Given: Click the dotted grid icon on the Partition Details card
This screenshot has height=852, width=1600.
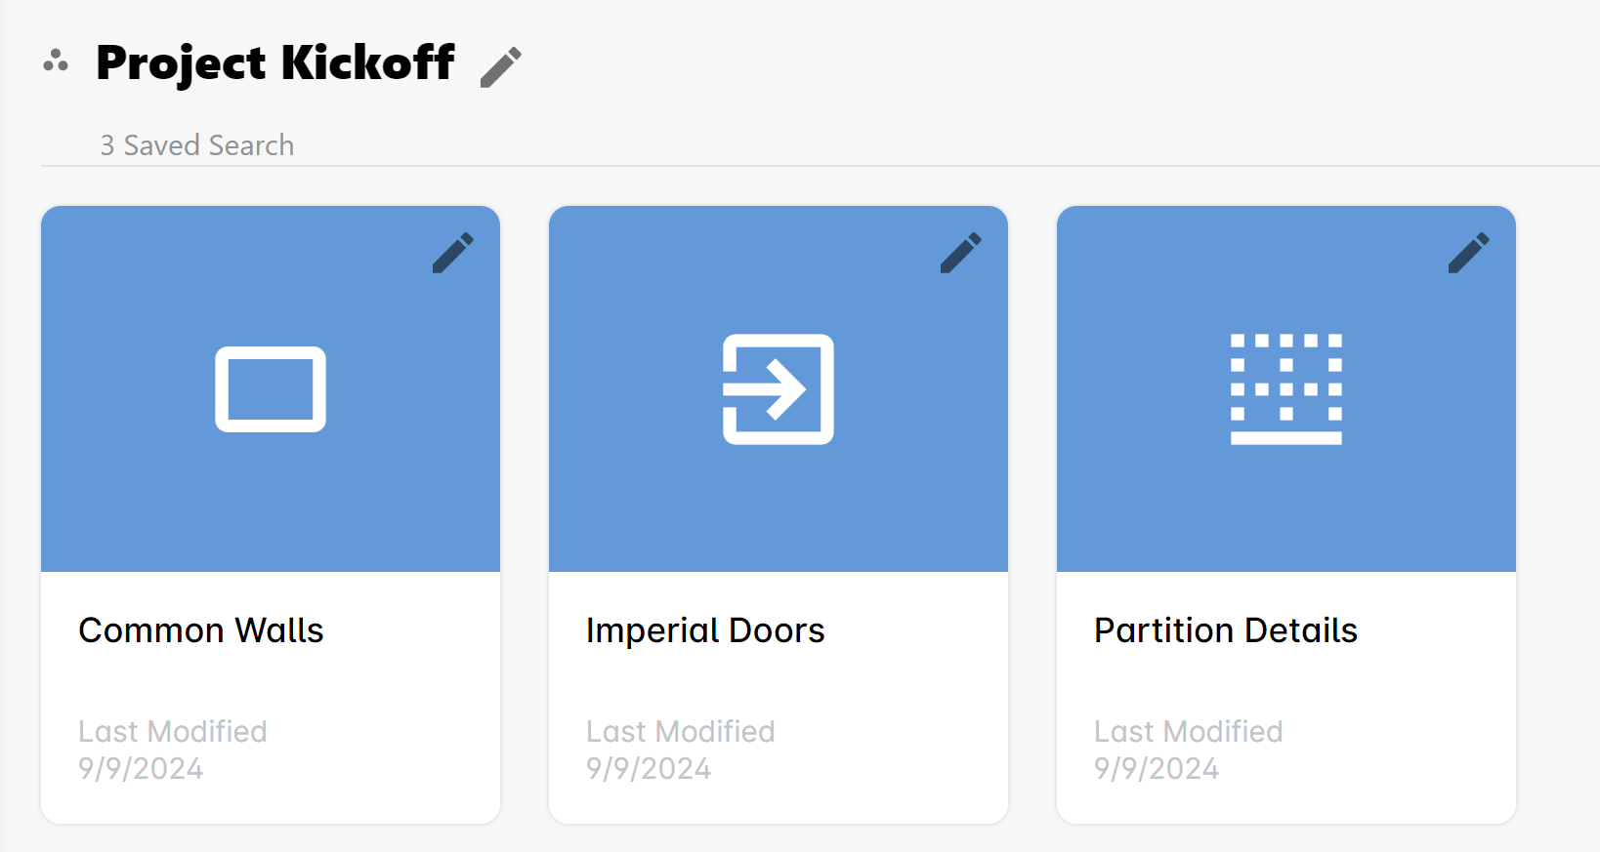Looking at the screenshot, I should pos(1286,389).
